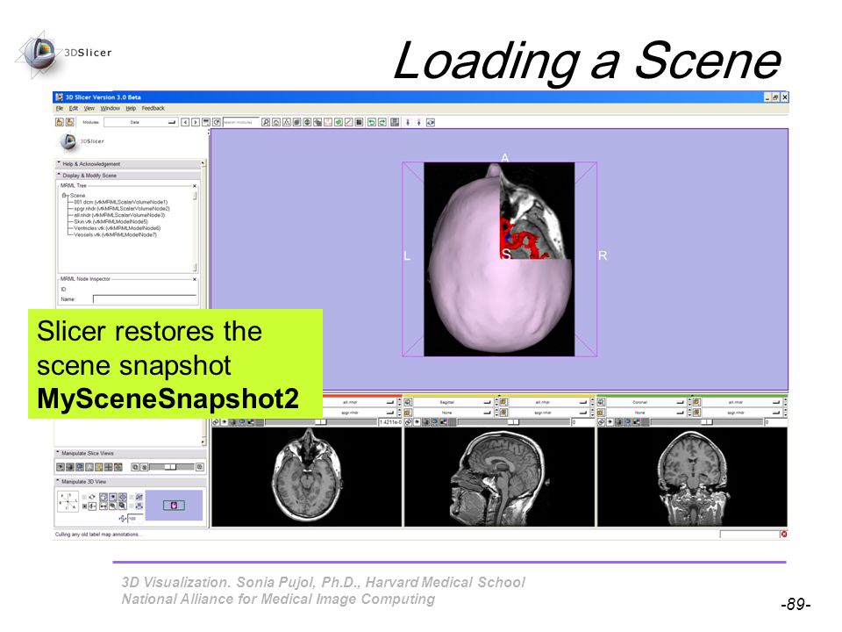
Task: Click the Home module icon
Action: pyautogui.click(x=276, y=122)
